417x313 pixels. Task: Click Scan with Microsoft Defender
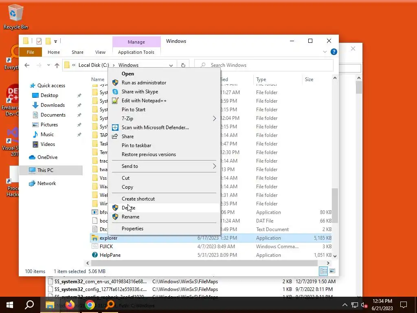164,128
